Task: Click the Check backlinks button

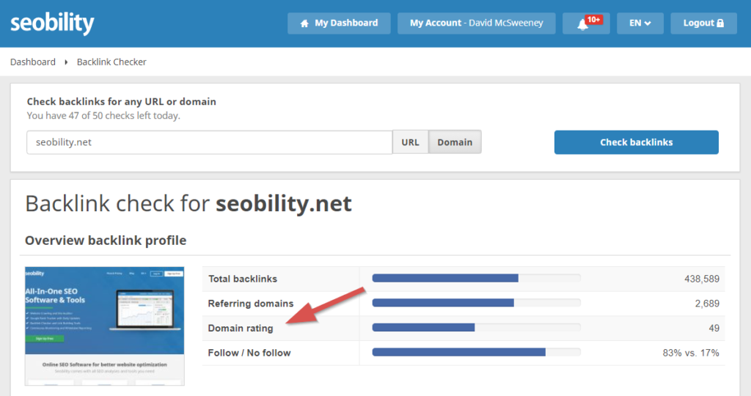Action: tap(636, 142)
